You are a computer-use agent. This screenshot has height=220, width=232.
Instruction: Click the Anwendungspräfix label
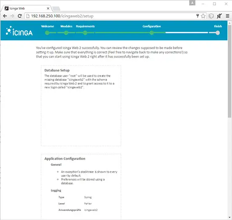[x=70, y=210]
